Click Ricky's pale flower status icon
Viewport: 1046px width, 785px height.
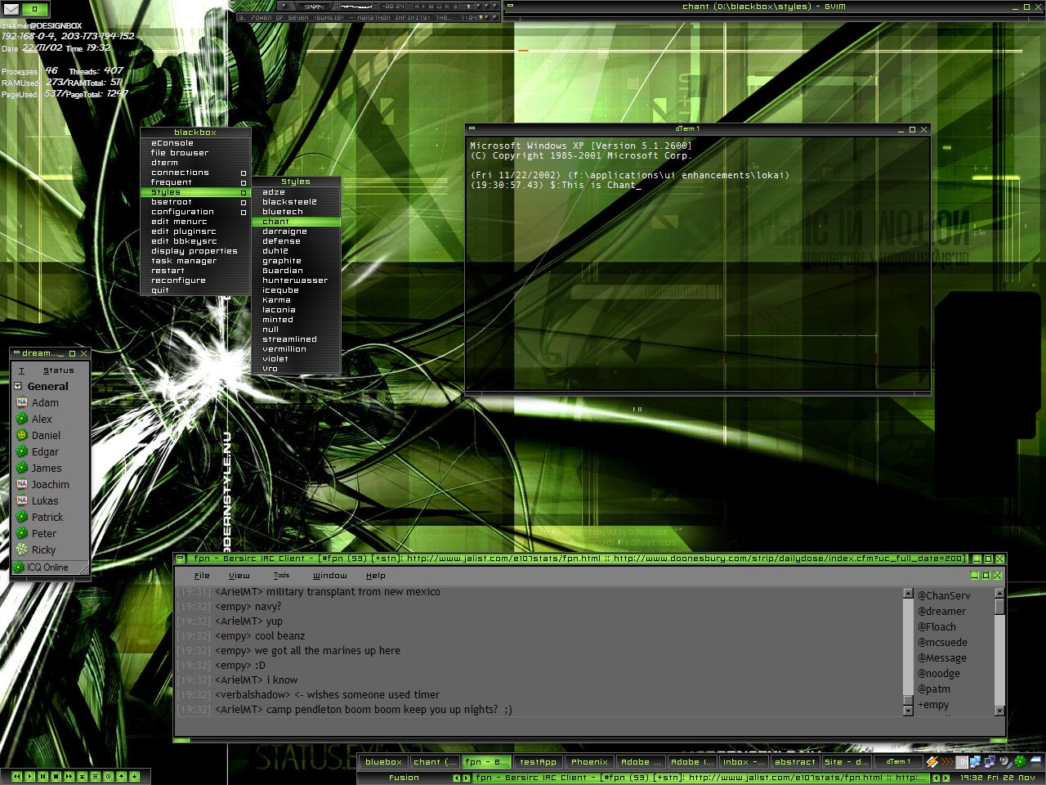point(22,549)
